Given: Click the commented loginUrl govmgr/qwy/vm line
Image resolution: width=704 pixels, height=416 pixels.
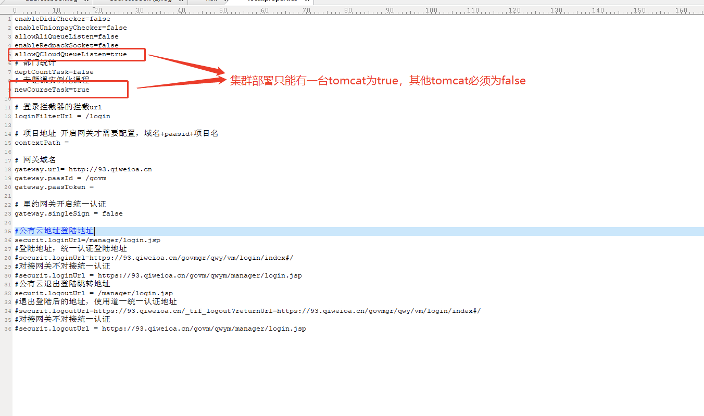Looking at the screenshot, I should (154, 258).
